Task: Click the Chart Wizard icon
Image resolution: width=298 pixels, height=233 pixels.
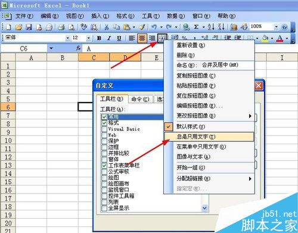Action: [234, 27]
